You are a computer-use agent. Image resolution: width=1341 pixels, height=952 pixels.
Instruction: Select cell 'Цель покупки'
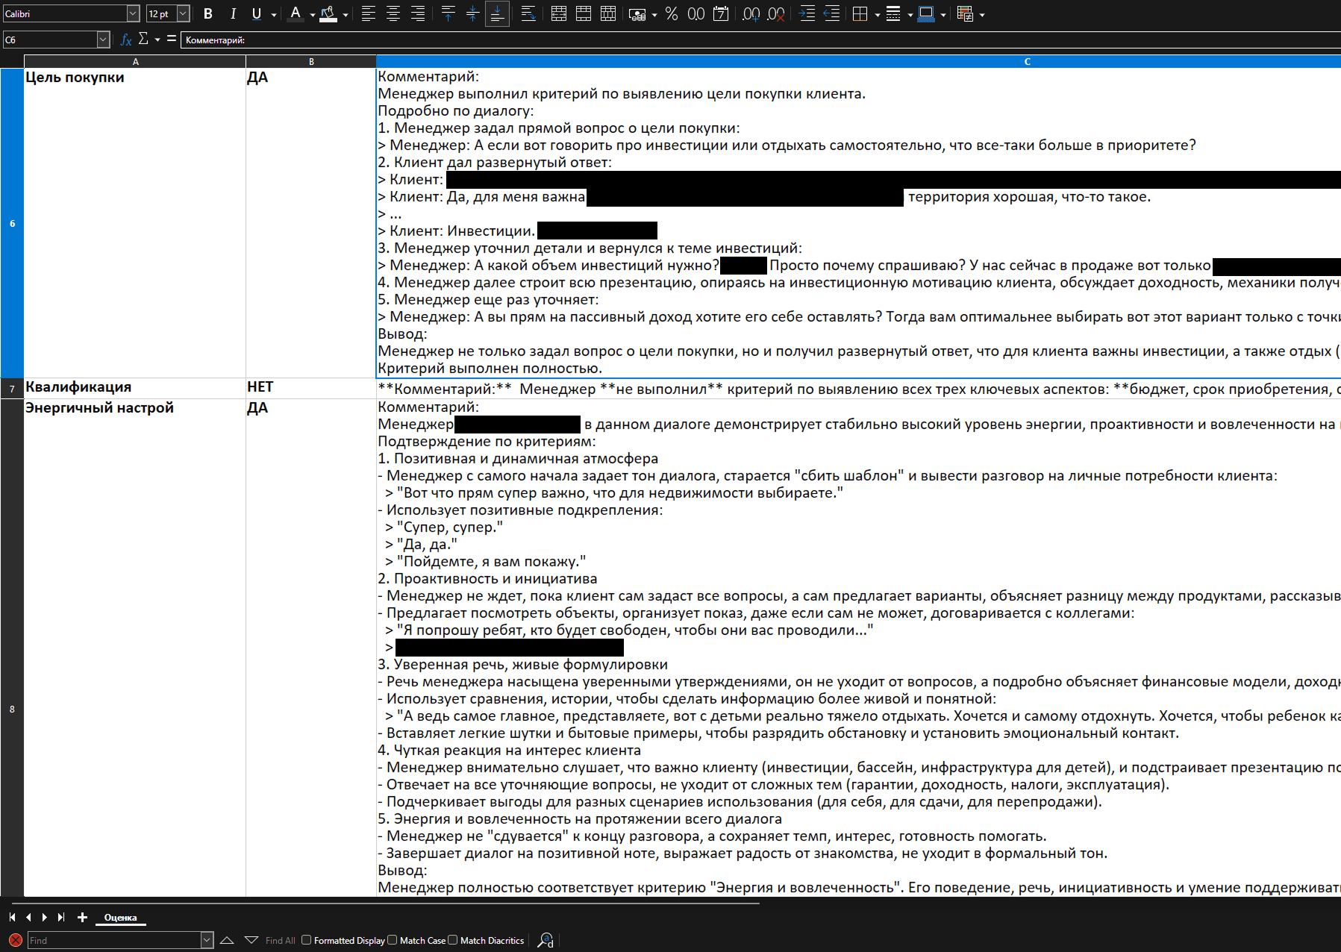point(135,223)
